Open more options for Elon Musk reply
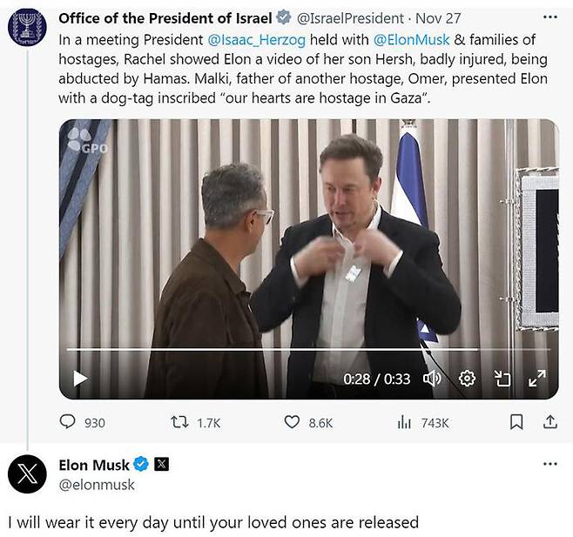The image size is (573, 537). tap(549, 464)
